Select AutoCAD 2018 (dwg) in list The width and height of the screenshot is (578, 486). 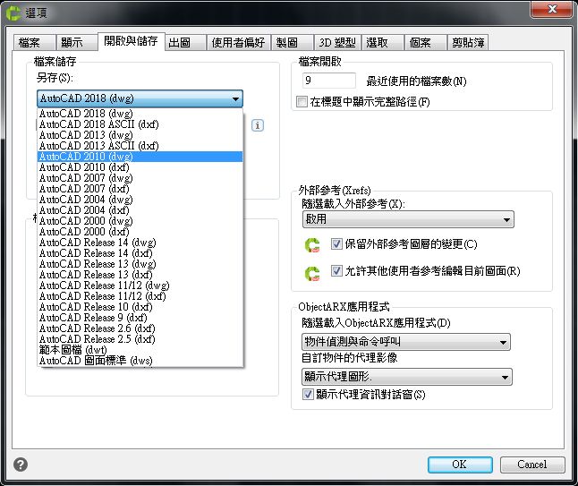[140, 114]
